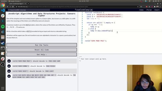
Task: Click line number 16 in the editor
Action: 82,43
